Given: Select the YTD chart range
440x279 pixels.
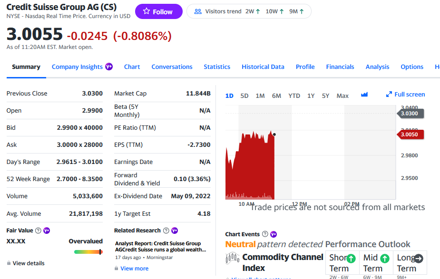Looking at the screenshot, I should coord(294,96).
